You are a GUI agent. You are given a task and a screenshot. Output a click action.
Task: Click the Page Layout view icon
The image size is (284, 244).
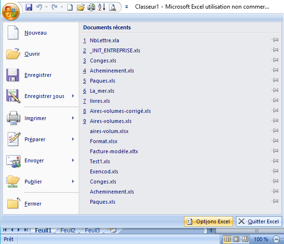(236, 239)
